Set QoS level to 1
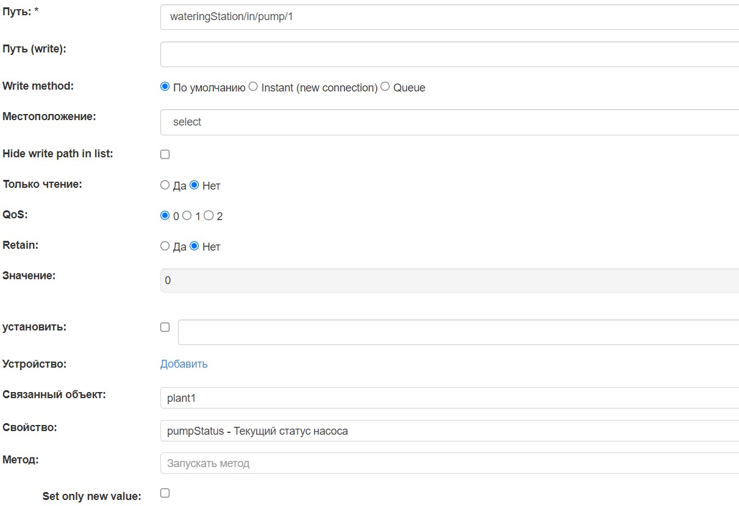Screen dimensions: 739x514 [x=187, y=215]
